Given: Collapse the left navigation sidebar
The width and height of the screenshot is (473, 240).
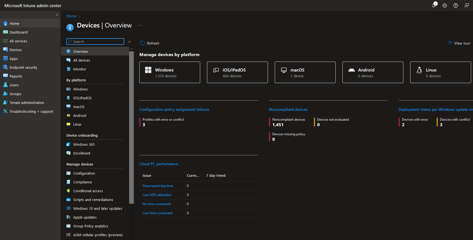Looking at the screenshot, I should coord(57,15).
